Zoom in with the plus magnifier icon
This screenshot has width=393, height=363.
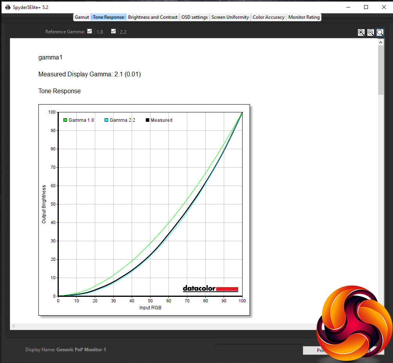[361, 33]
